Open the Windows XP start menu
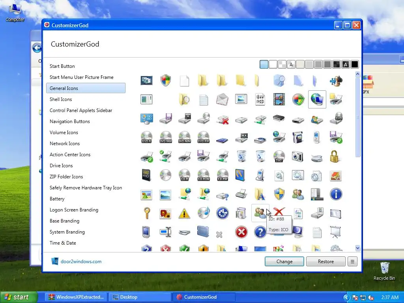The image size is (404, 303). (x=19, y=297)
